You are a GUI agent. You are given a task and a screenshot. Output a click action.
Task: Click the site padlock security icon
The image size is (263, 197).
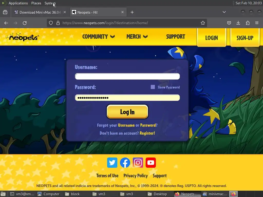point(58,23)
